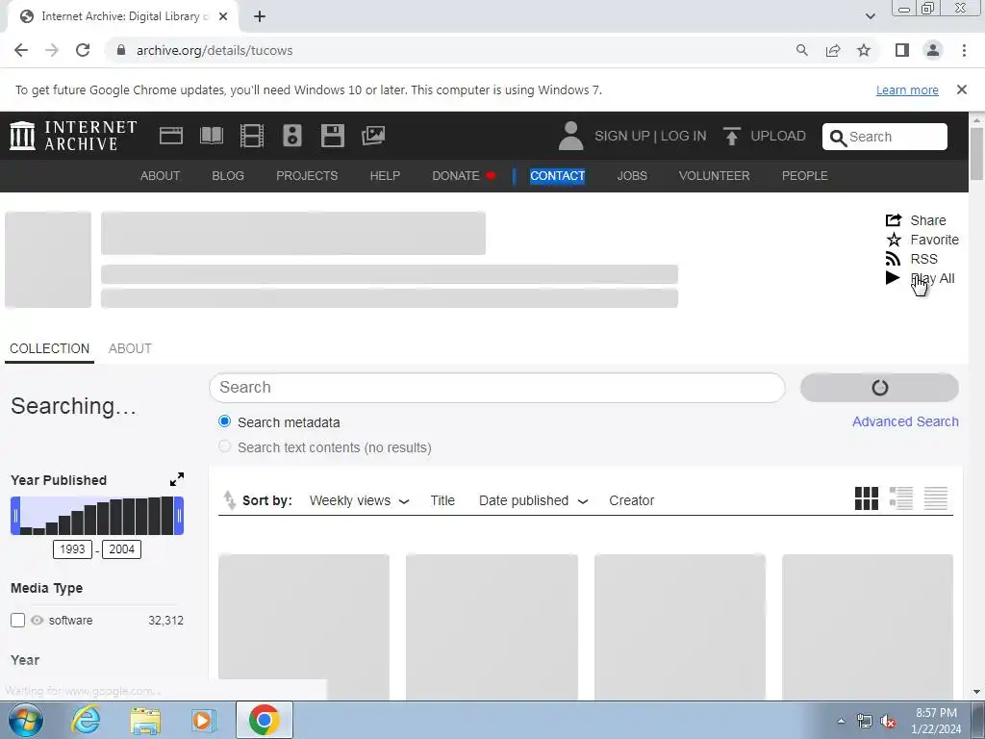Dismiss the Chrome update notification bar
The width and height of the screenshot is (985, 739).
pyautogui.click(x=962, y=89)
